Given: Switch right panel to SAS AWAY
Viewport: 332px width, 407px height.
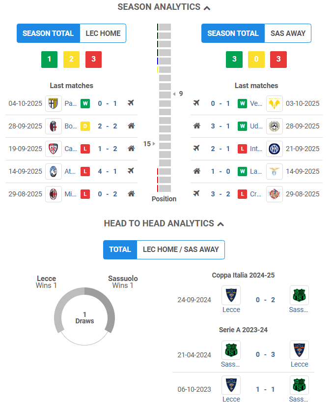Looking at the screenshot, I should [x=288, y=33].
